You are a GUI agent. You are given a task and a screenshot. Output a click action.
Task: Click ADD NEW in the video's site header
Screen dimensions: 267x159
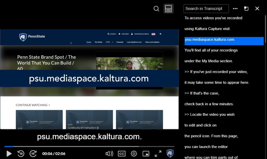coord(123,34)
